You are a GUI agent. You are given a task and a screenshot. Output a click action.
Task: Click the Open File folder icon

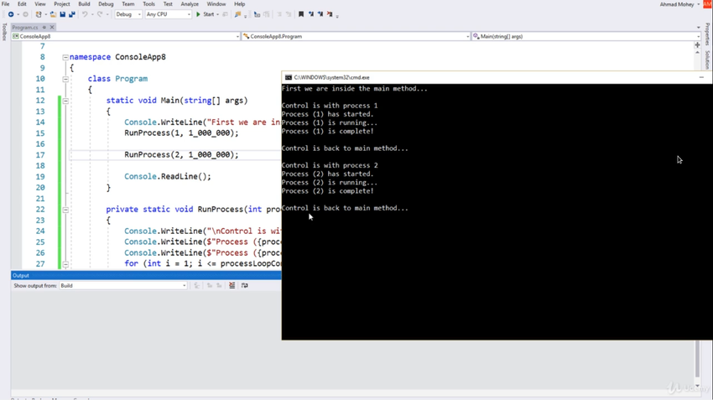pyautogui.click(x=53, y=14)
